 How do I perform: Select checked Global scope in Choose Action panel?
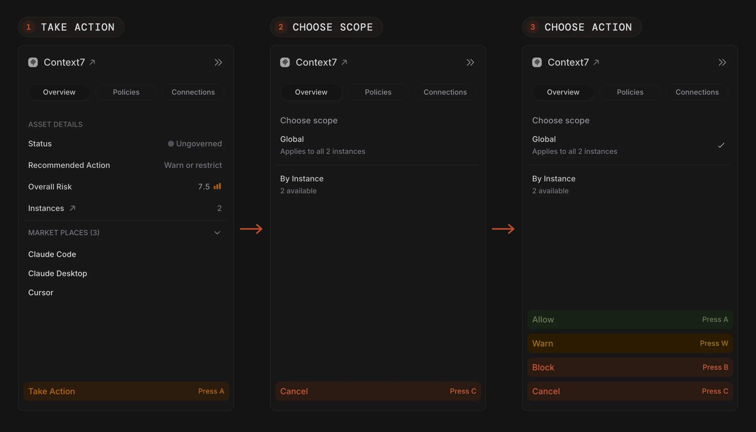pos(629,145)
